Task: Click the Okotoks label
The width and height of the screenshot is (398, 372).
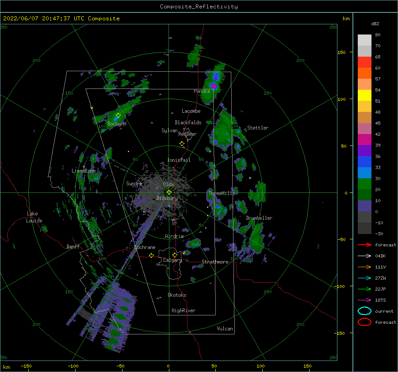Action: click(177, 295)
